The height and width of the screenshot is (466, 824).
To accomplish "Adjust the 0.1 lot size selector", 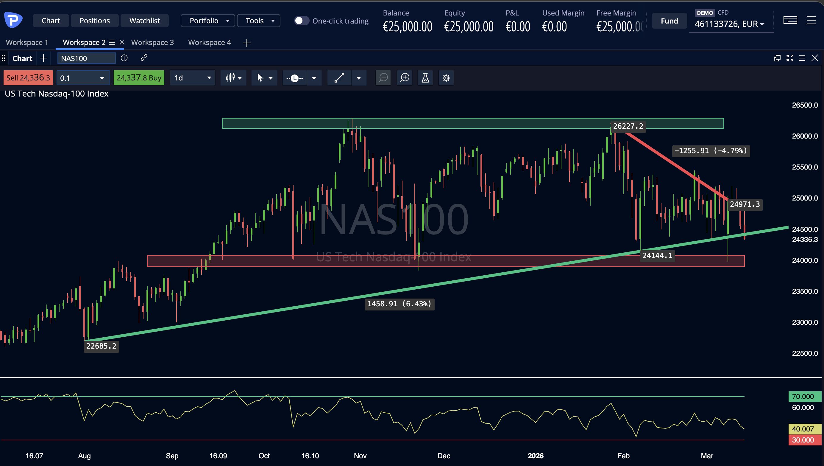I will [x=82, y=77].
